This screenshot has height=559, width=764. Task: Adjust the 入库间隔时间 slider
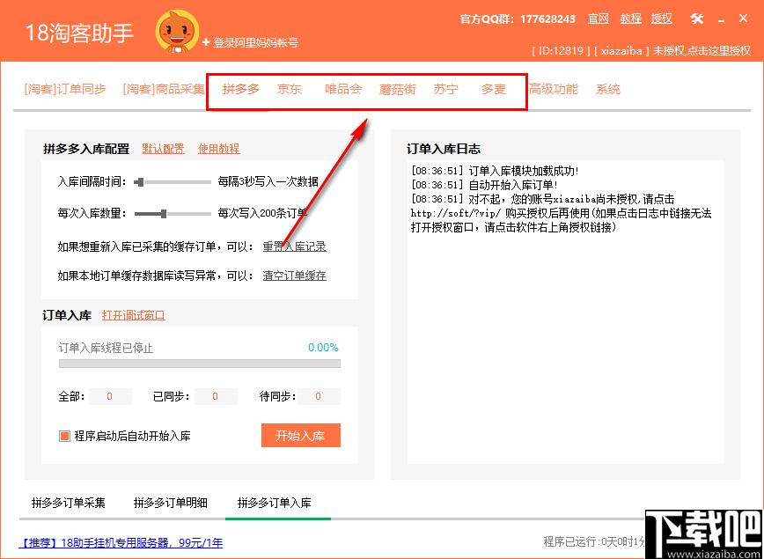click(x=173, y=182)
